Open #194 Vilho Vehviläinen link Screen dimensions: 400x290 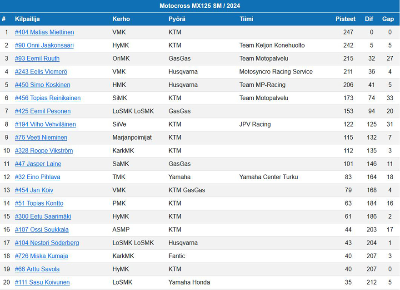coord(45,124)
